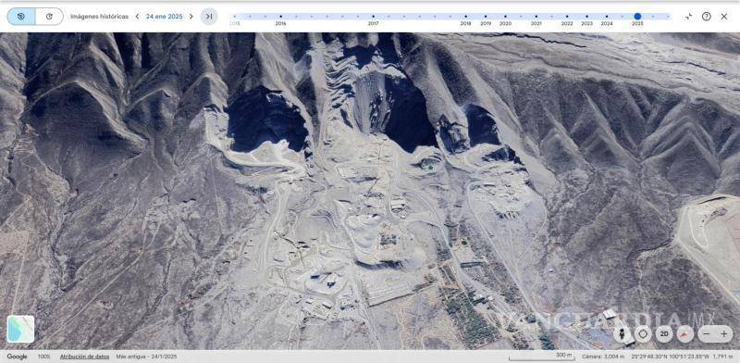Collapse the historical imagery timeline
The width and height of the screenshot is (740, 363).
tap(688, 17)
